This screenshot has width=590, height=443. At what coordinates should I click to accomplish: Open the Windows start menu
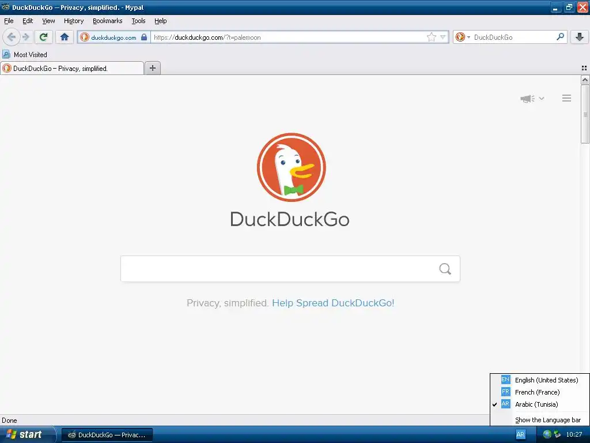pos(27,435)
